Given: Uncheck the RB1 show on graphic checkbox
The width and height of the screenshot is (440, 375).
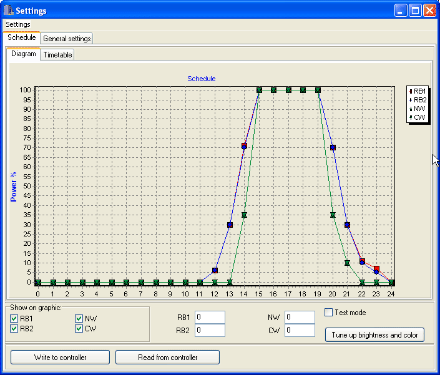Looking at the screenshot, I should (x=14, y=319).
